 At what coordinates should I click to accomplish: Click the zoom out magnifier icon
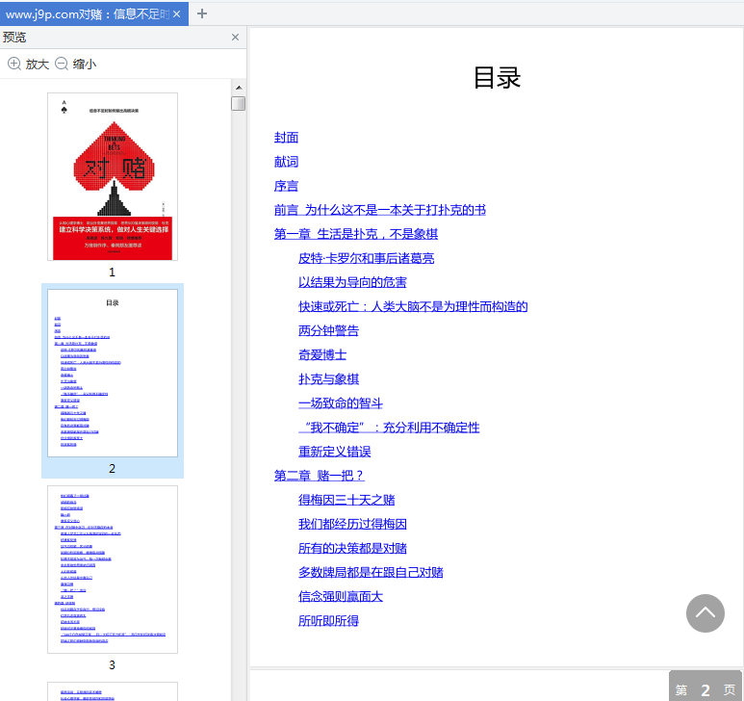click(x=62, y=64)
